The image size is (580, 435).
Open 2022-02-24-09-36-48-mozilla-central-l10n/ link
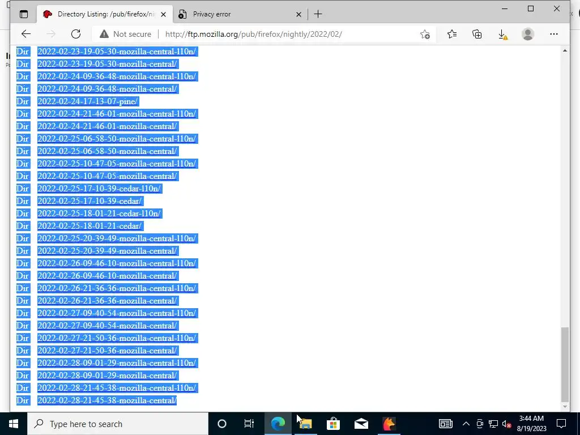point(117,76)
